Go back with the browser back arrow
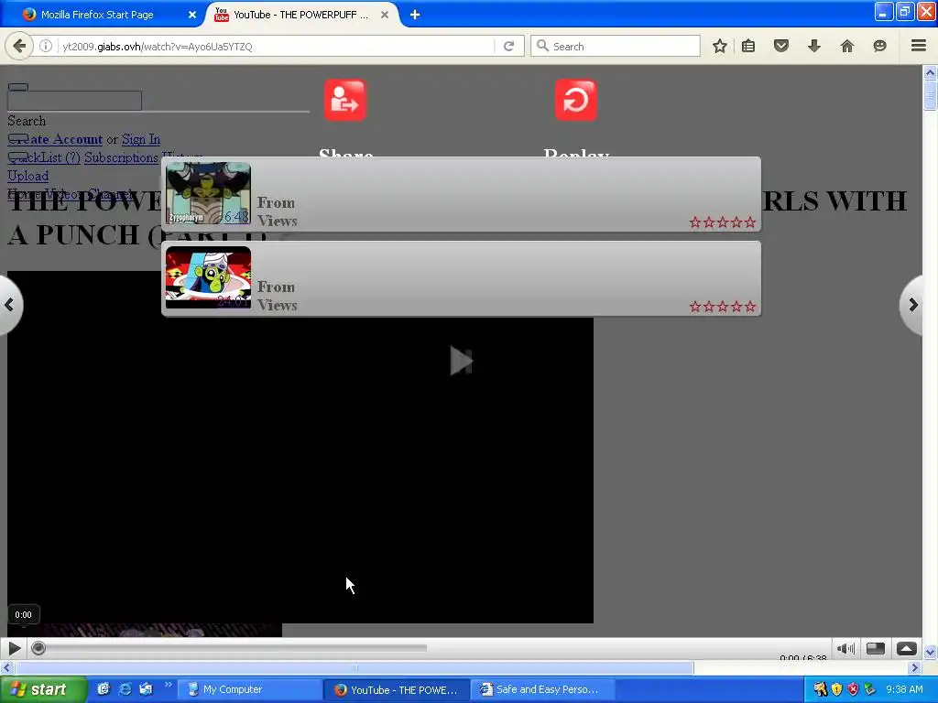938x703 pixels. pos(19,46)
